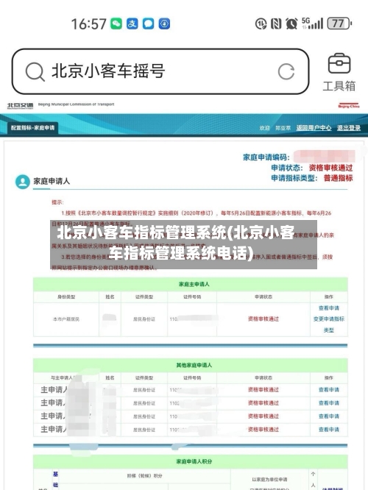
Task: Select the 普通指标 value
Action: [338, 178]
